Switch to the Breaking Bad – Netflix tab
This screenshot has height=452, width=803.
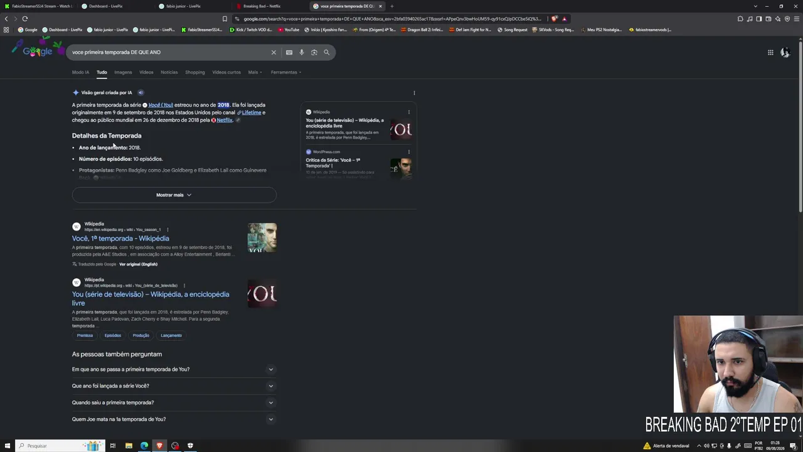click(x=270, y=6)
